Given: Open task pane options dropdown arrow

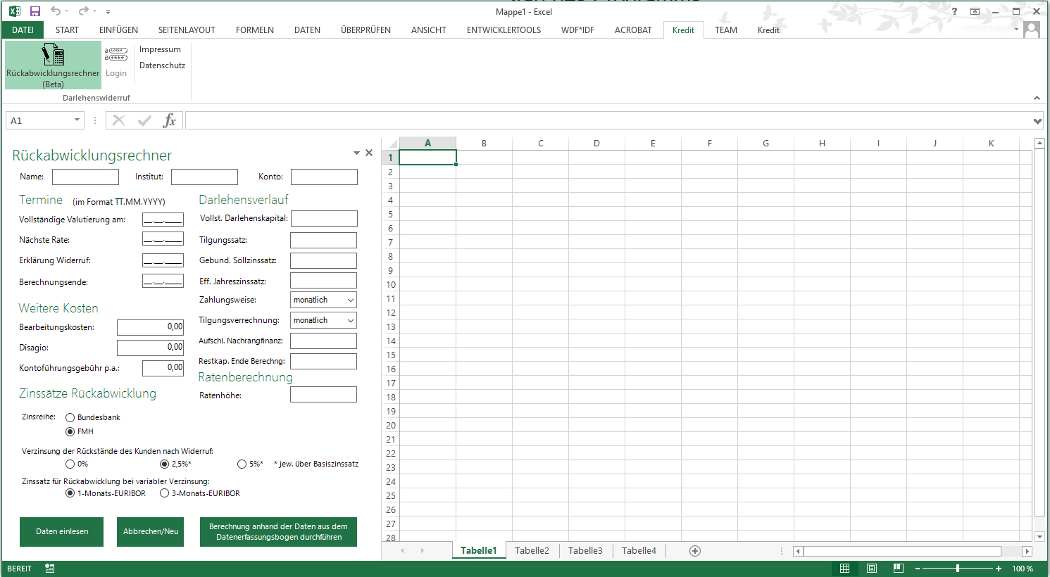Looking at the screenshot, I should click(356, 153).
